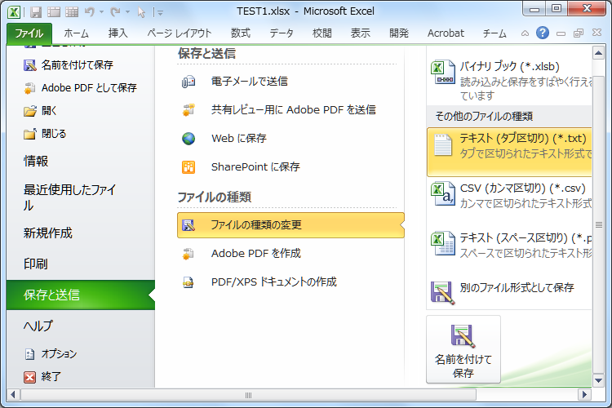Switch to the ページ レイアウト tab
612x408 pixels.
(x=180, y=33)
